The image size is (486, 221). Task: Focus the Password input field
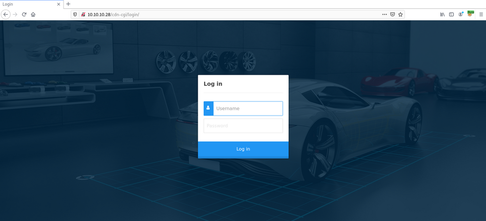(x=243, y=126)
